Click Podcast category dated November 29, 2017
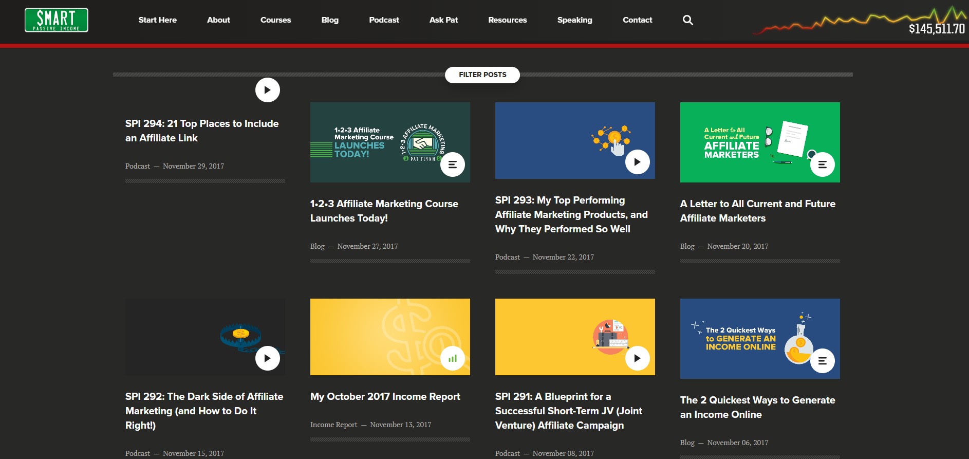The image size is (969, 459). [x=138, y=166]
